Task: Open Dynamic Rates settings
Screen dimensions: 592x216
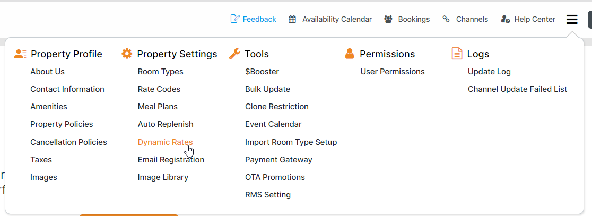Action: coord(165,142)
